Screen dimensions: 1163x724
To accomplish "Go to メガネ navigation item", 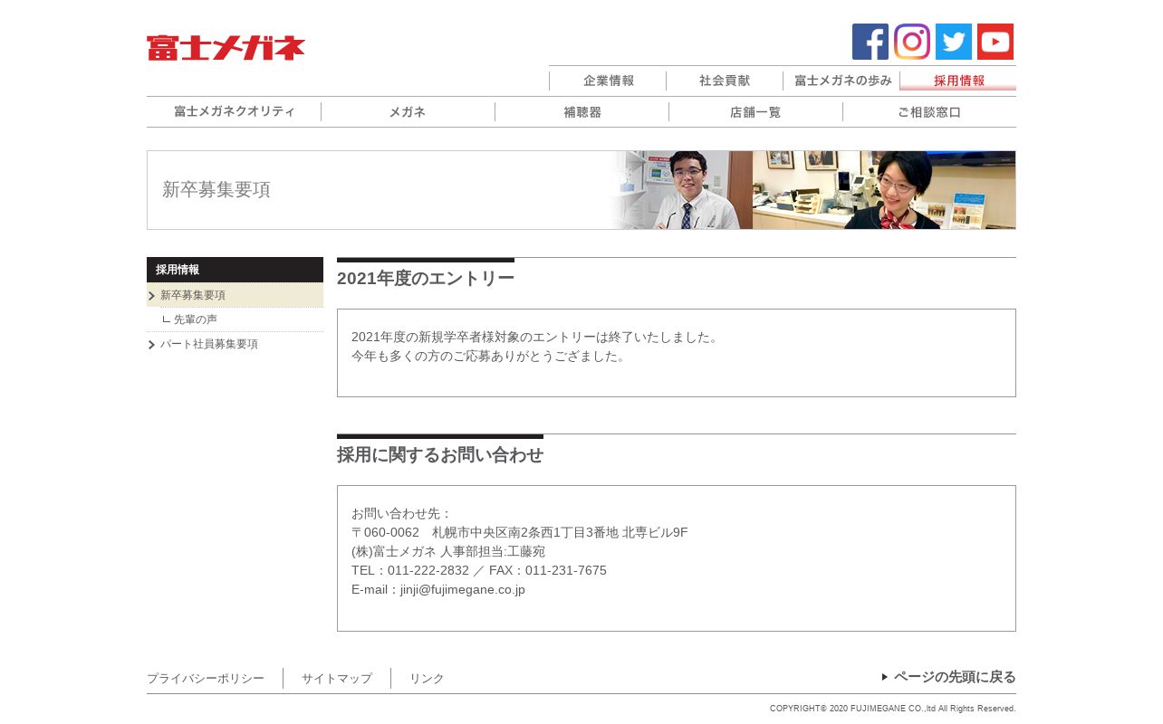I will 408,112.
